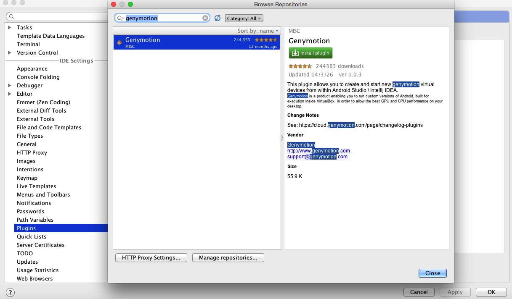Click the changelog-plugins URL text under Change Notes
This screenshot has height=299, width=512.
click(x=361, y=125)
